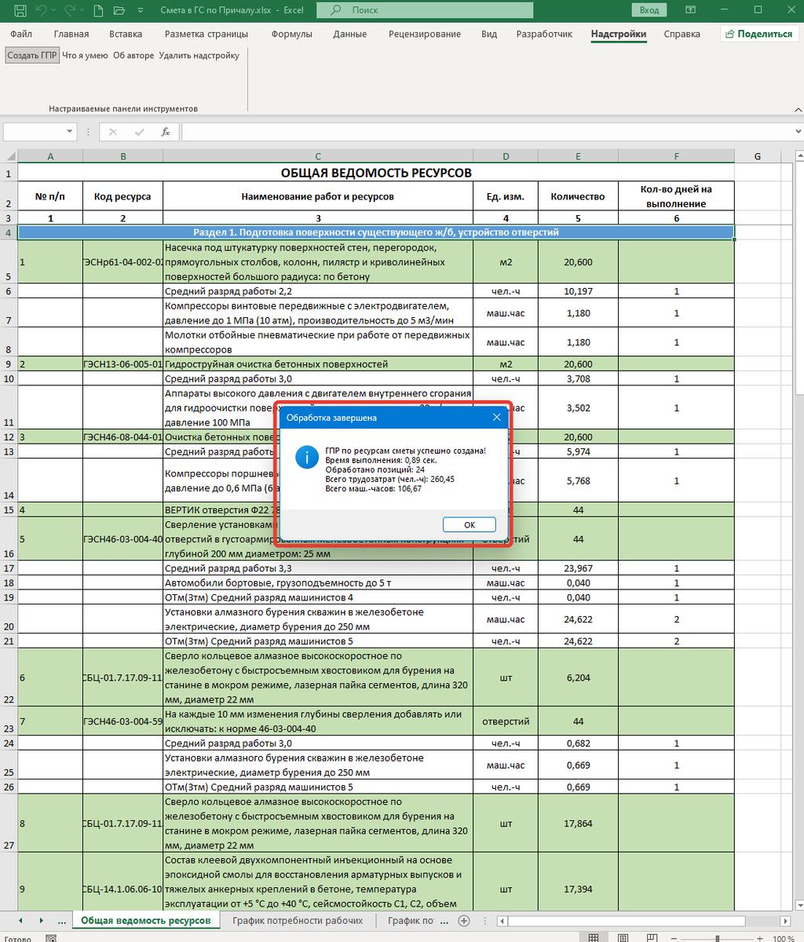The width and height of the screenshot is (804, 942).
Task: Click the Save icon in the title bar
Action: (x=20, y=11)
